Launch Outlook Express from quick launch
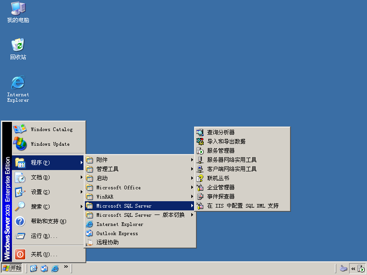Screen dimensions: 367x275 (44, 268)
